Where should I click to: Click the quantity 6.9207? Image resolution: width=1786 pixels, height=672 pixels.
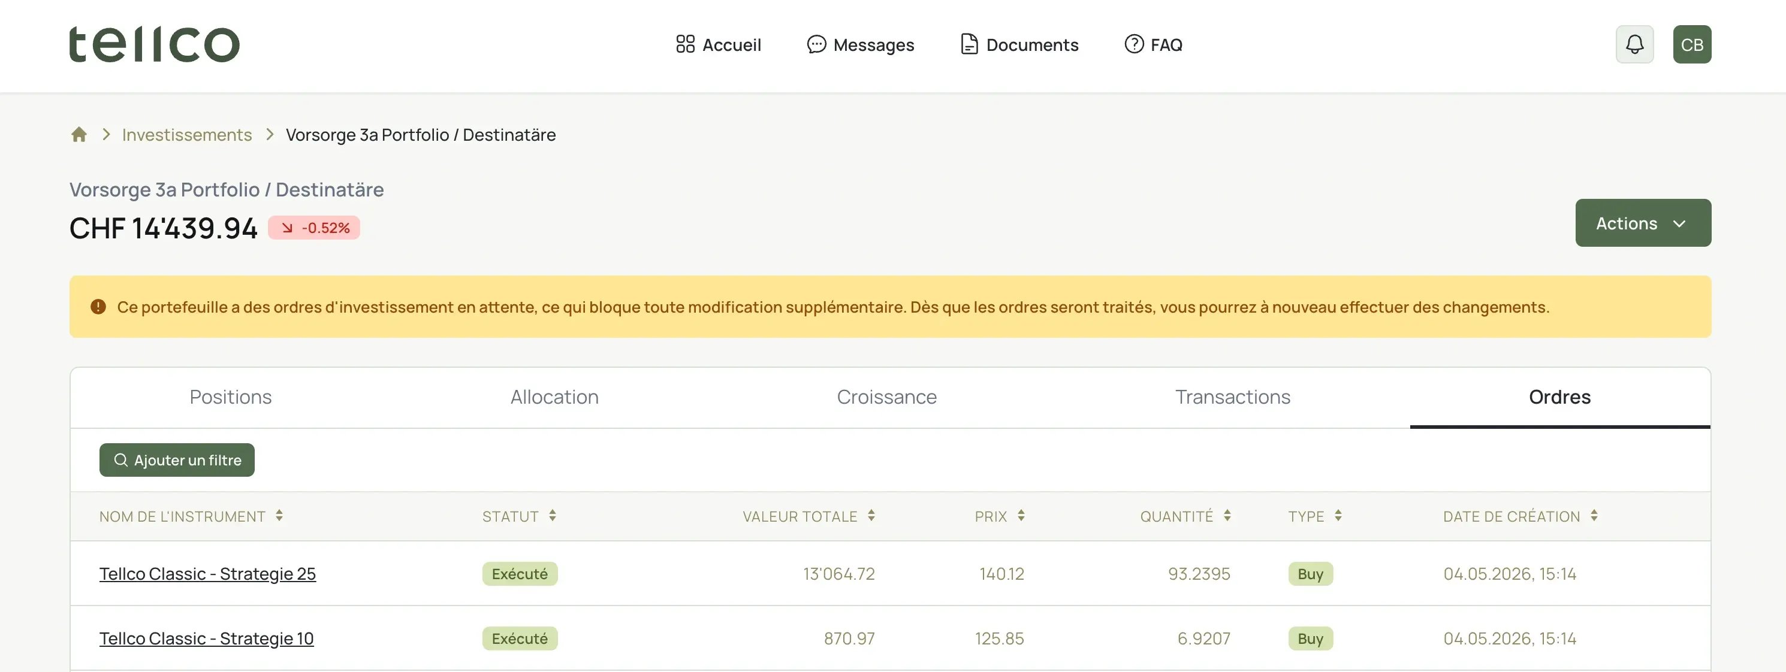[1203, 638]
